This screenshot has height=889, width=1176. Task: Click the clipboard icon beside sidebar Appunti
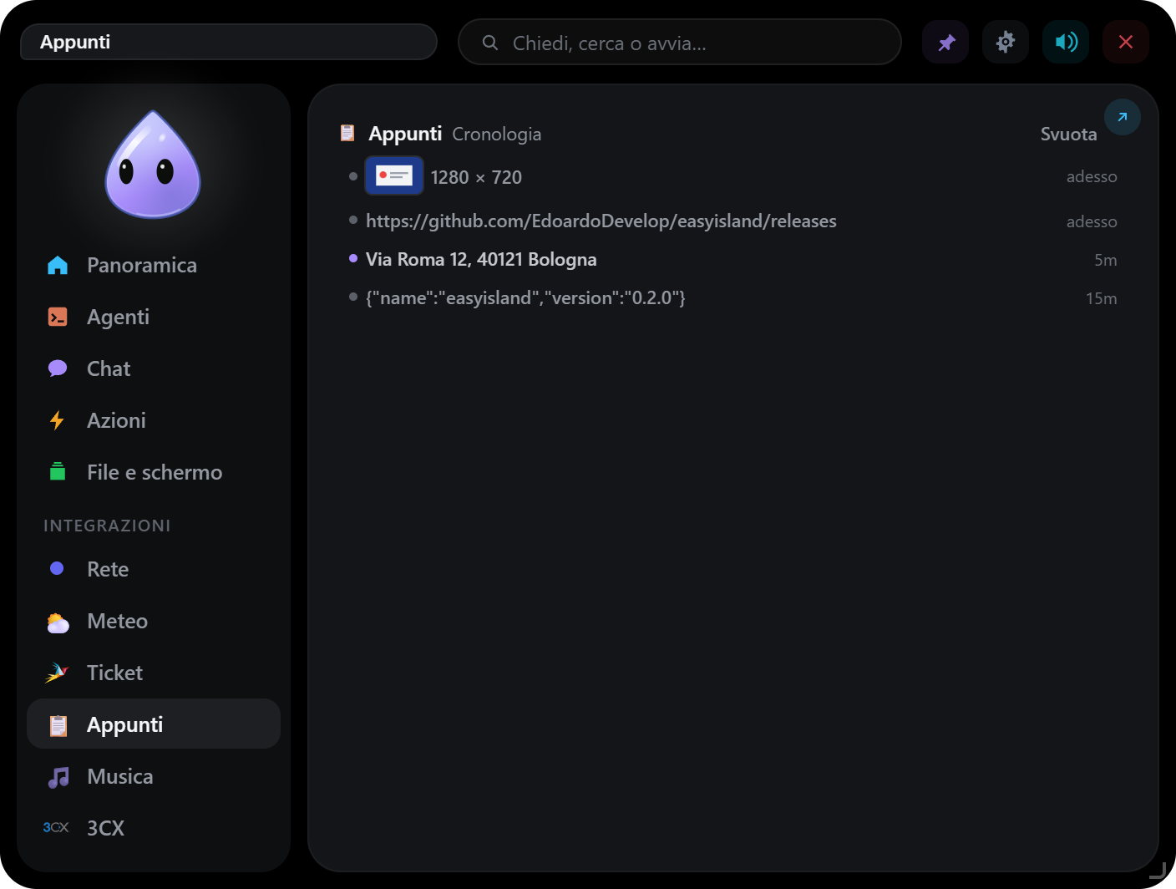pos(58,725)
